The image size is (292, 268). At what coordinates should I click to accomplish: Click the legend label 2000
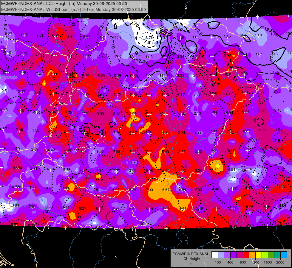pyautogui.click(x=280, y=262)
